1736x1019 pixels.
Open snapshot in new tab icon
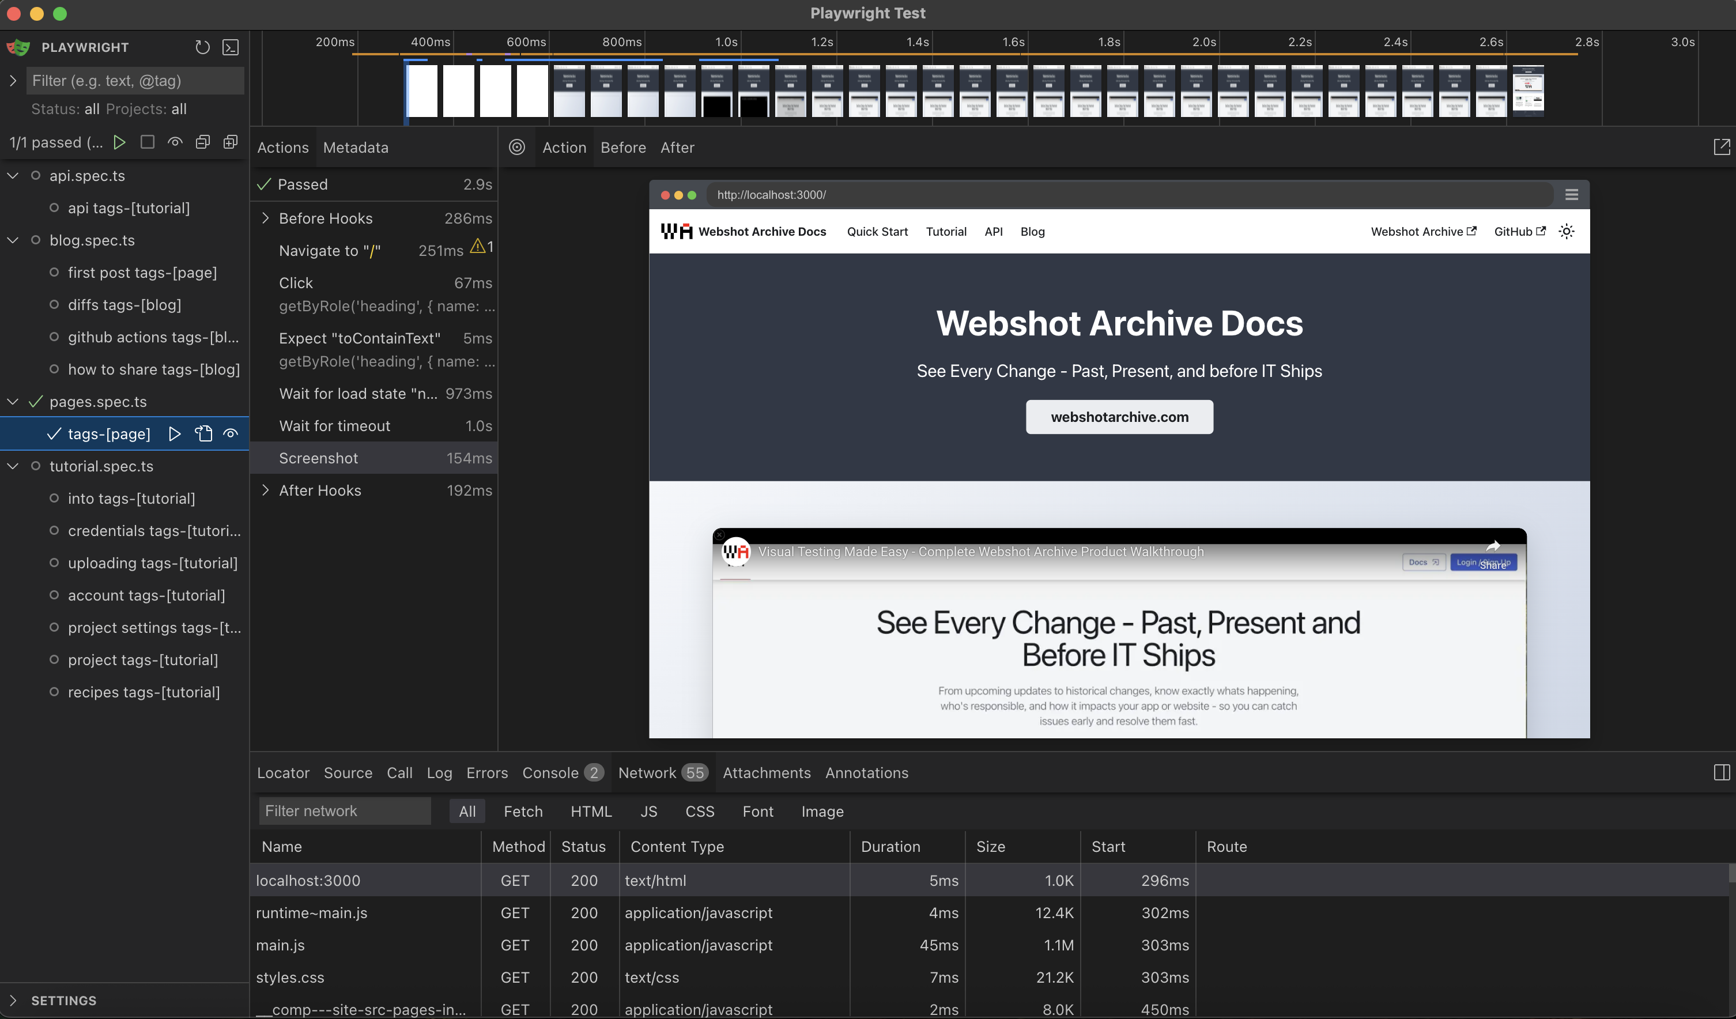(1721, 147)
